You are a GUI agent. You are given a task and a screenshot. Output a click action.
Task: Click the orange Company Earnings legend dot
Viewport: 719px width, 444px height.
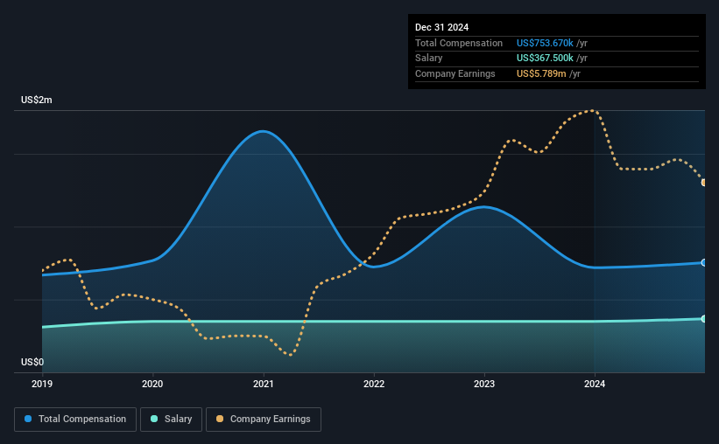tap(220, 419)
